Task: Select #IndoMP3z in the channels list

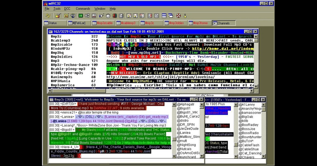Action: 60,48
